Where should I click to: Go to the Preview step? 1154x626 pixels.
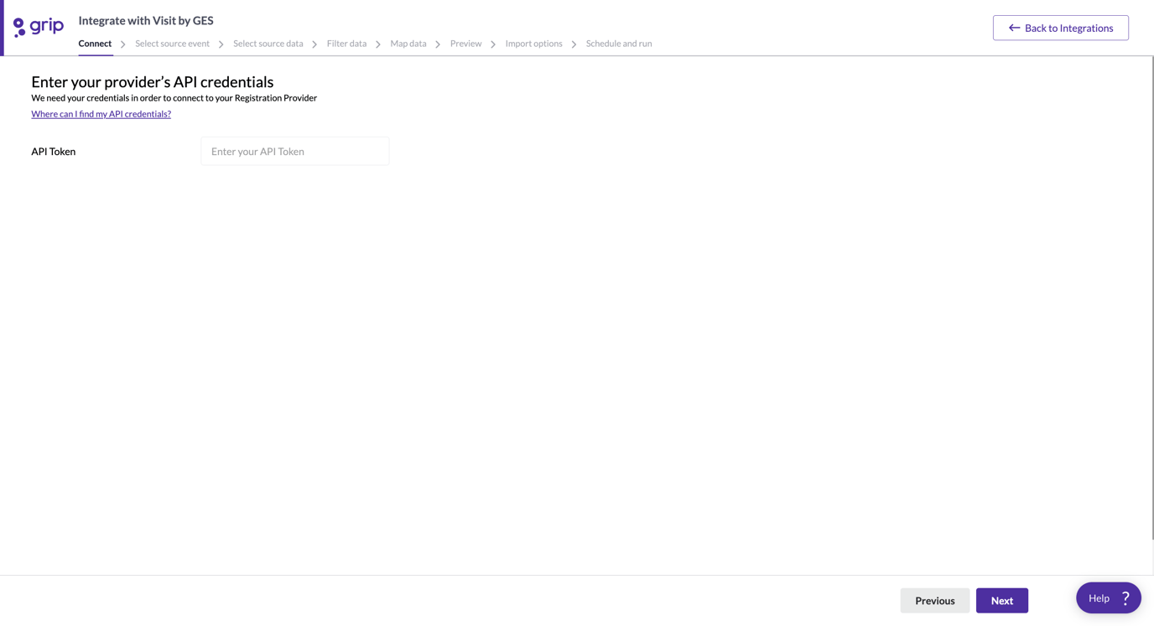(x=465, y=43)
